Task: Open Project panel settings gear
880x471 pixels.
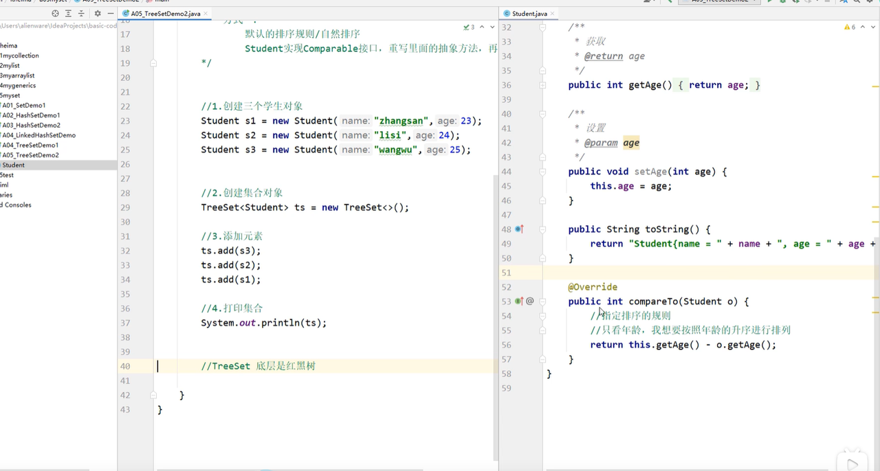Action: 98,14
